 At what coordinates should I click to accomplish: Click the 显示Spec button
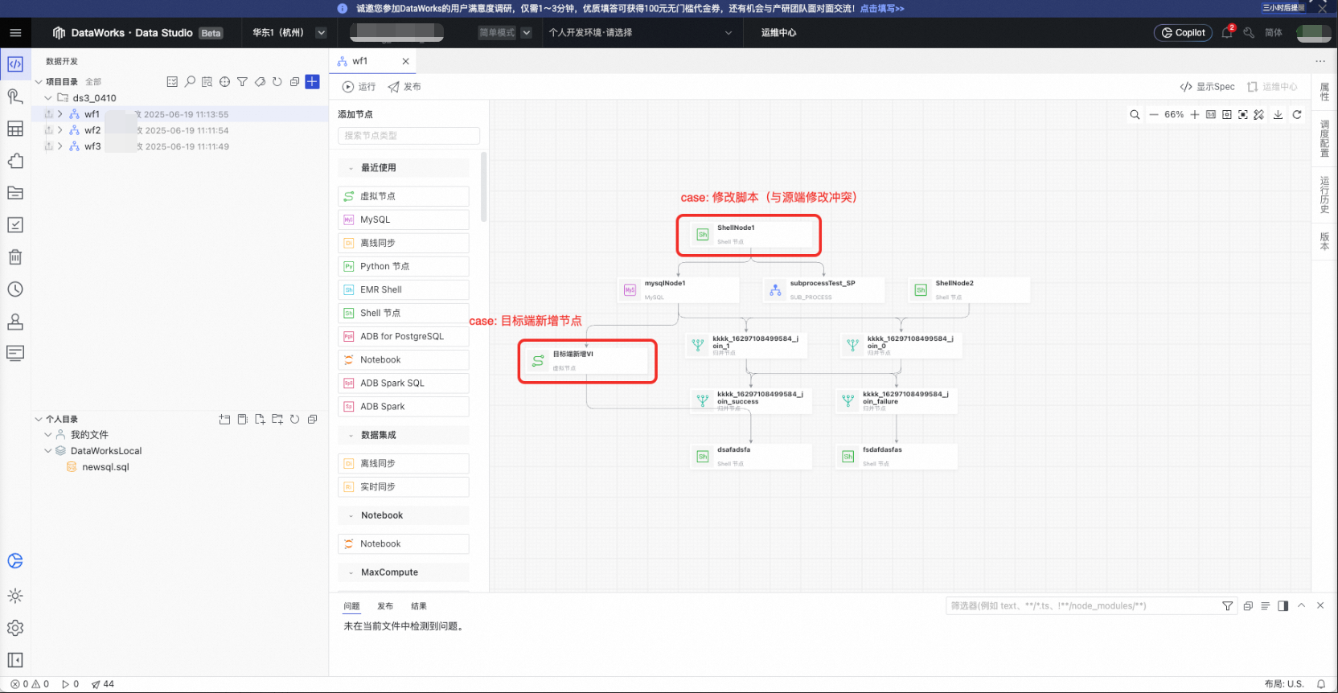pyautogui.click(x=1207, y=87)
